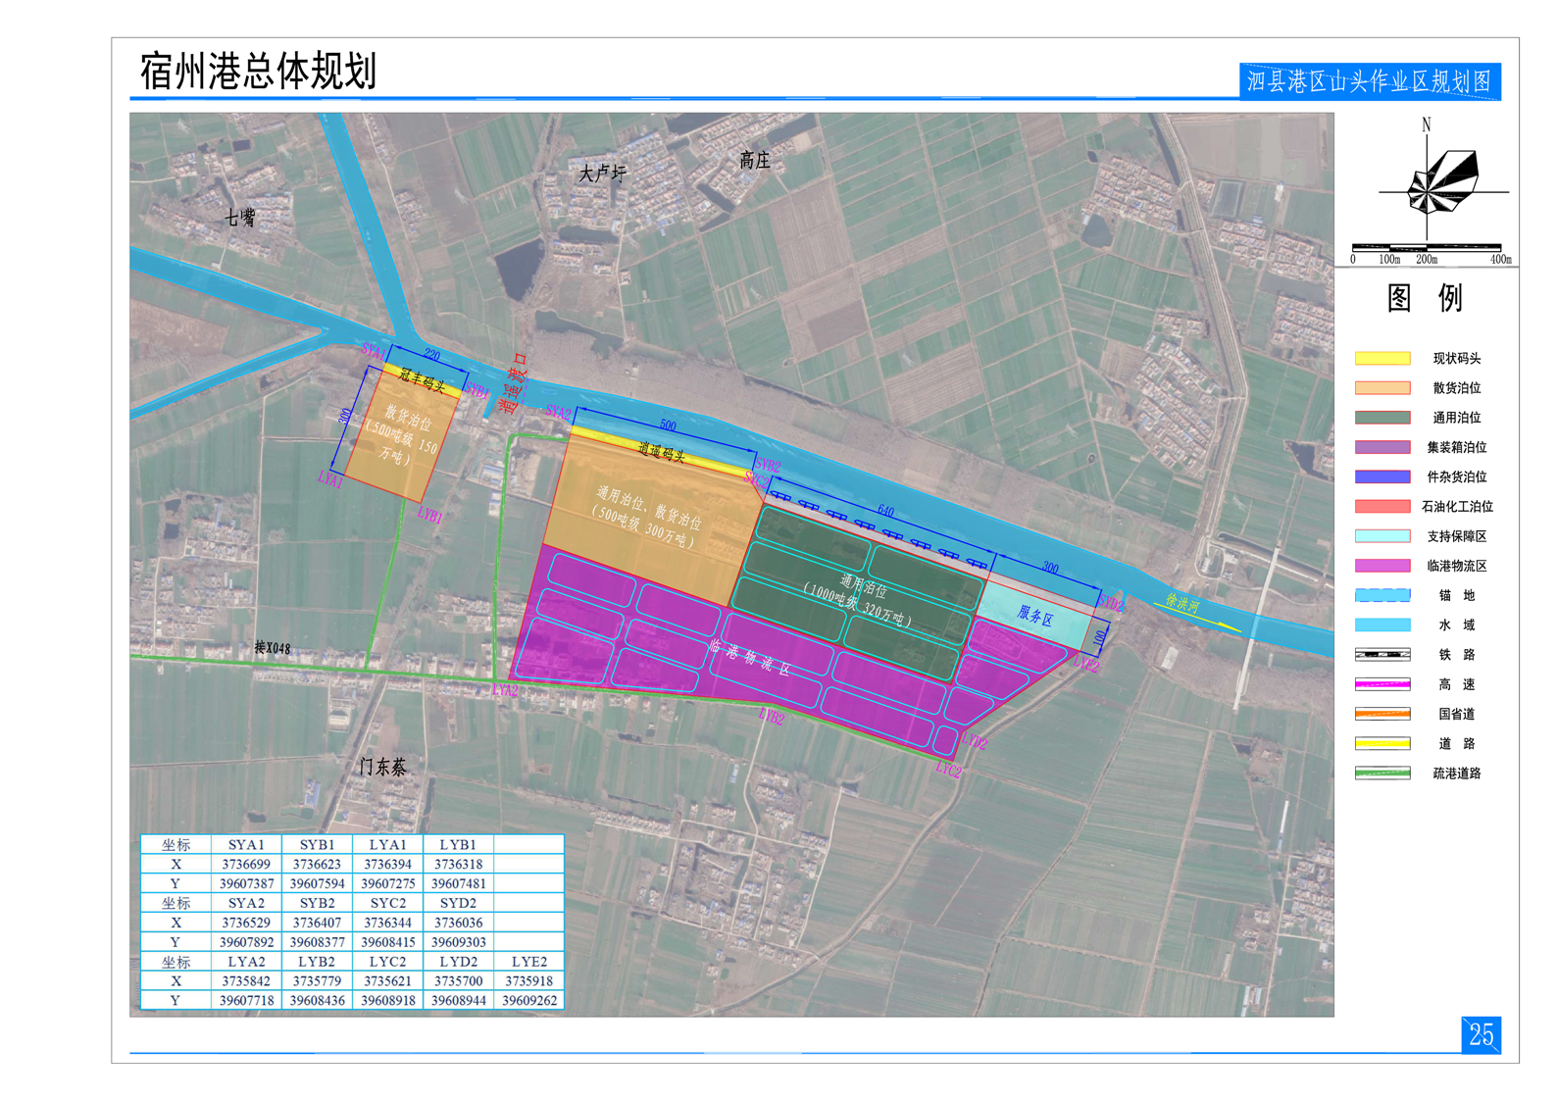This screenshot has width=1557, height=1100.
Task: Click the SYA1 header cell in table
Action: 246,844
